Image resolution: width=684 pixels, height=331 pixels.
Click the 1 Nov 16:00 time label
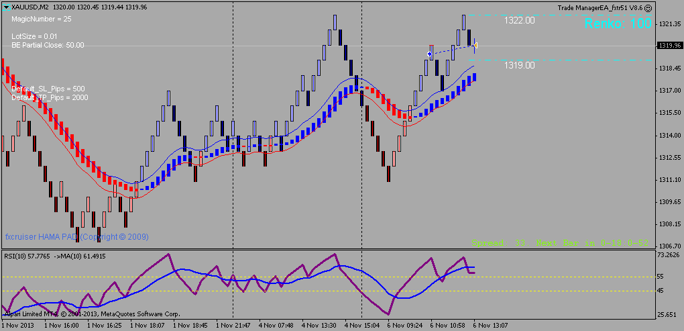[x=62, y=326]
